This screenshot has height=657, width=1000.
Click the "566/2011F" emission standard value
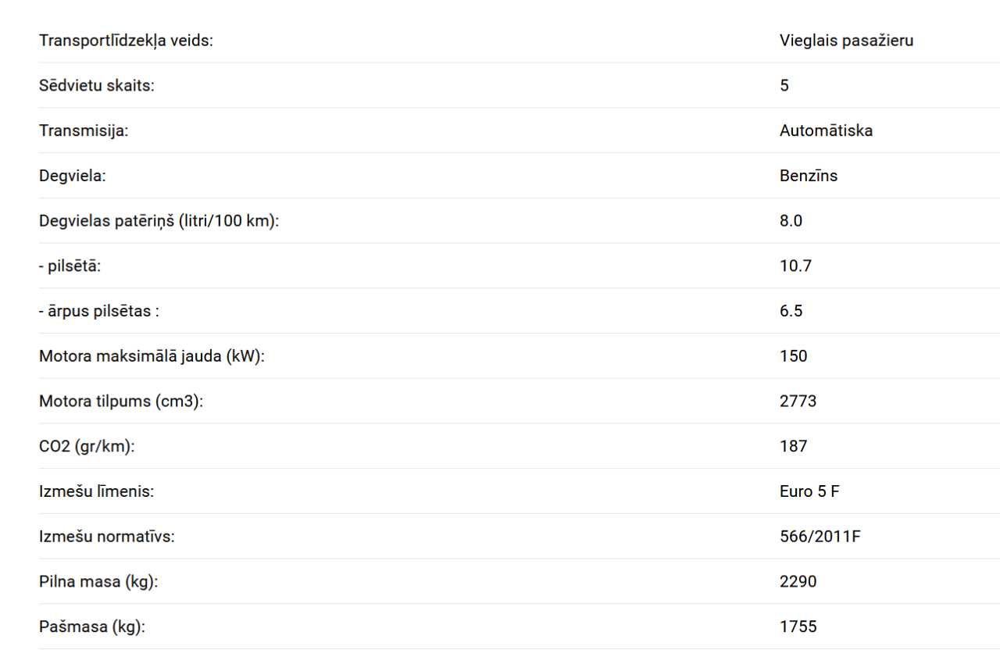point(820,537)
